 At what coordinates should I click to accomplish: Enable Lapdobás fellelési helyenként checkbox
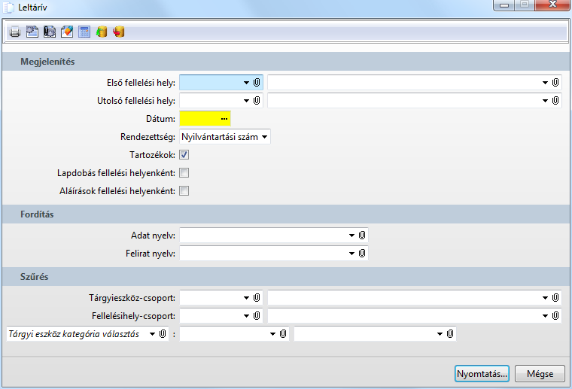tap(184, 173)
